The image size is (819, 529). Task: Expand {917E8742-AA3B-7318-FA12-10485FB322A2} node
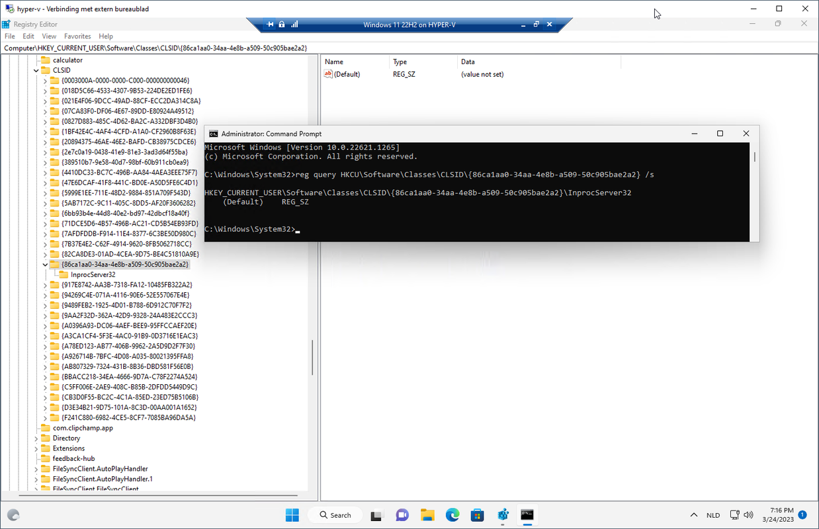tap(45, 285)
